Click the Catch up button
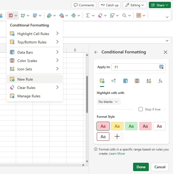Screen dimensions: 173x174 109,5
